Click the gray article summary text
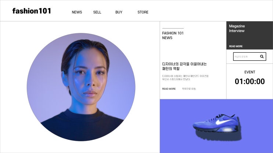This screenshot has height=153, width=273. 185,78
